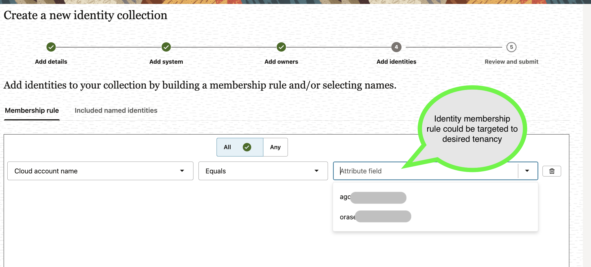Image resolution: width=591 pixels, height=267 pixels.
Task: Switch to Membership rule tab
Action: [x=32, y=111]
